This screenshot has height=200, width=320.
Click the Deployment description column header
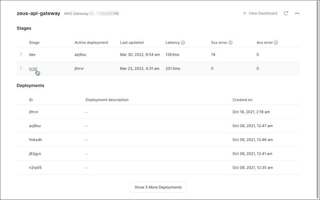pyautogui.click(x=107, y=100)
